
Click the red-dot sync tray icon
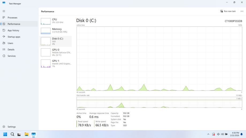(x=213, y=134)
